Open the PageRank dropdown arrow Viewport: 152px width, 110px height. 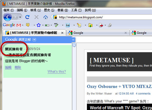pyautogui.click(x=51, y=25)
